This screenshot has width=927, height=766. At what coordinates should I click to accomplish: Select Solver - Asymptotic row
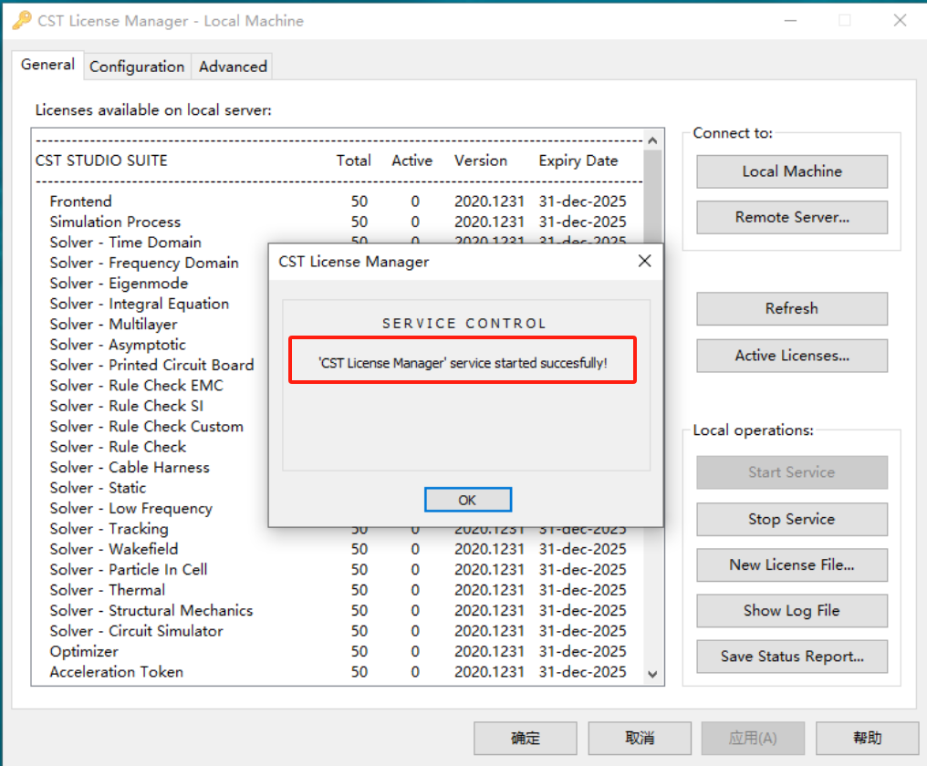118,345
